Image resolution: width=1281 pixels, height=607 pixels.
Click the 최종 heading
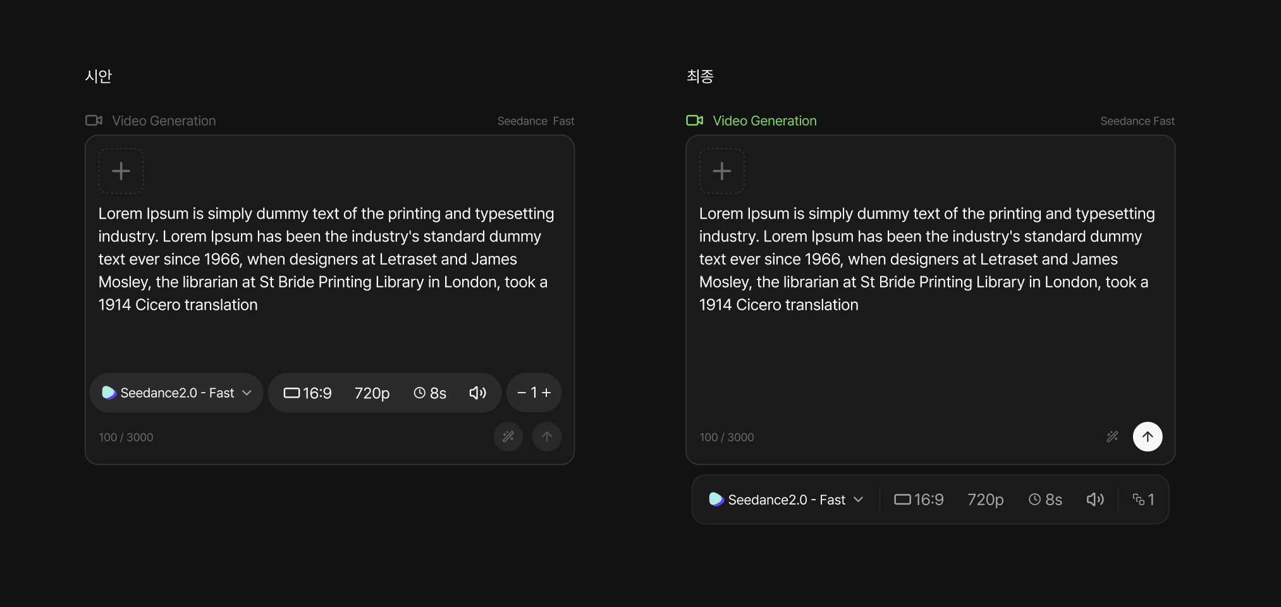tap(700, 77)
